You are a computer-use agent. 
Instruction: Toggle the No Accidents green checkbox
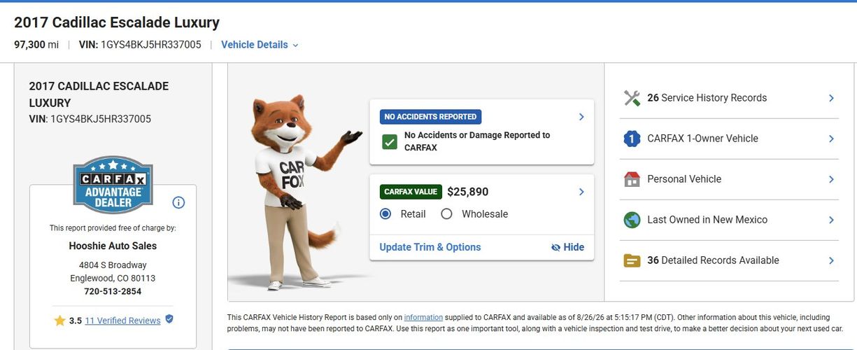[x=390, y=142]
